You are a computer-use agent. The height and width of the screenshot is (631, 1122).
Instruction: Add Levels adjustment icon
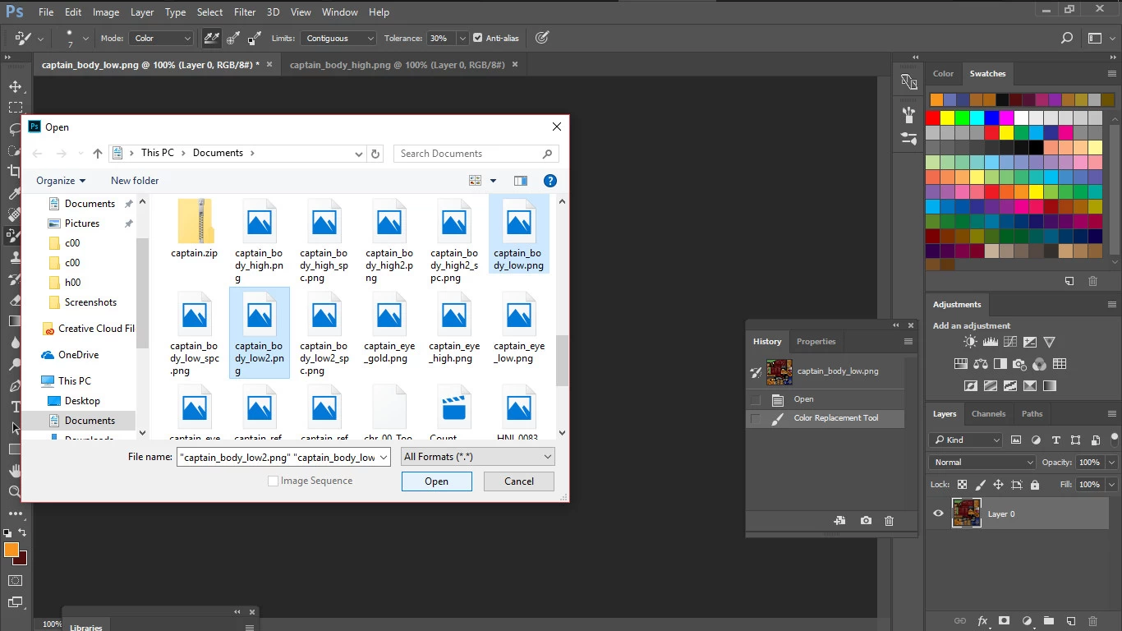pyautogui.click(x=991, y=342)
